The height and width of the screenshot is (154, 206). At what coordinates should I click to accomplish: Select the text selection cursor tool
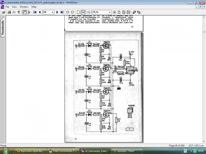pyautogui.click(x=29, y=12)
